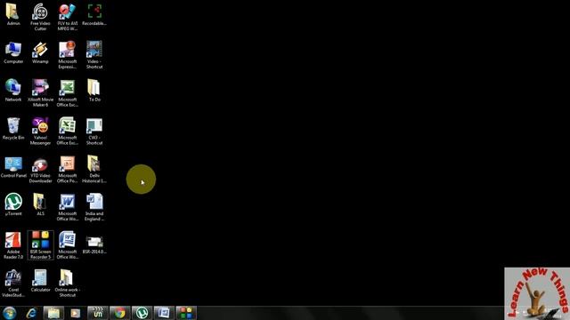Viewport: 570px width, 320px height.
Task: Launch YTD Video Downloader
Action: tap(40, 170)
